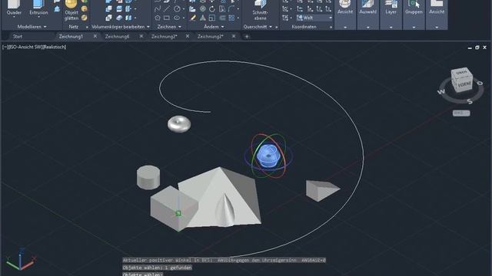This screenshot has height=276, width=492.
Task: Choose the Offset tool in Ändern
Action: (x=222, y=18)
